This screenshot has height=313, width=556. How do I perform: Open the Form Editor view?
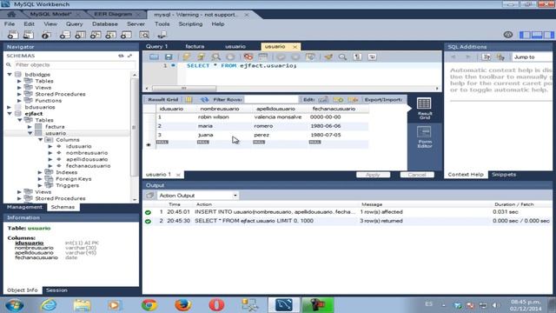point(425,137)
